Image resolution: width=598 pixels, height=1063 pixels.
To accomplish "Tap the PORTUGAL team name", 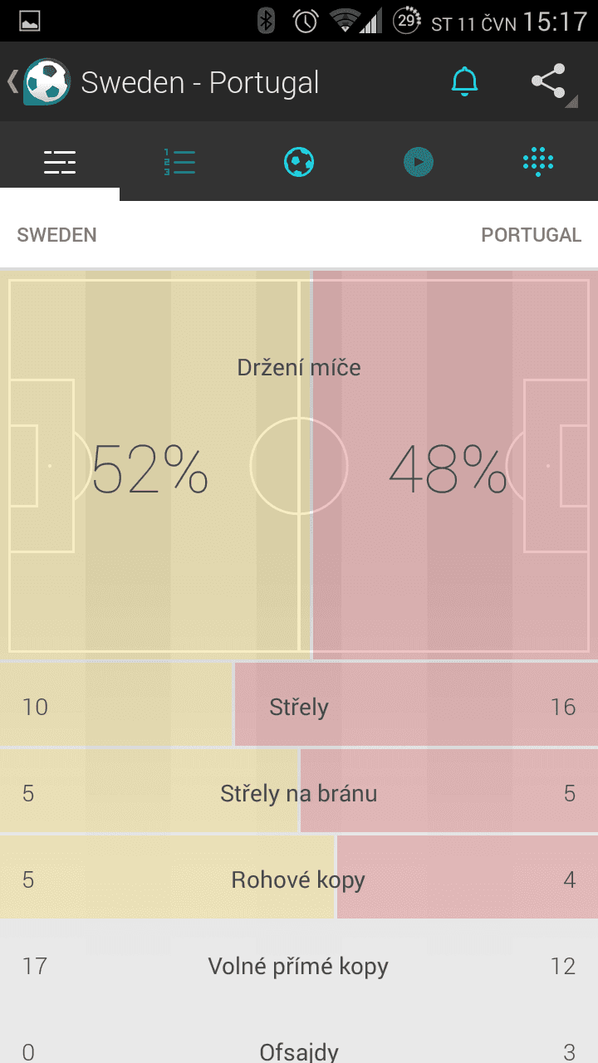I will (x=531, y=235).
